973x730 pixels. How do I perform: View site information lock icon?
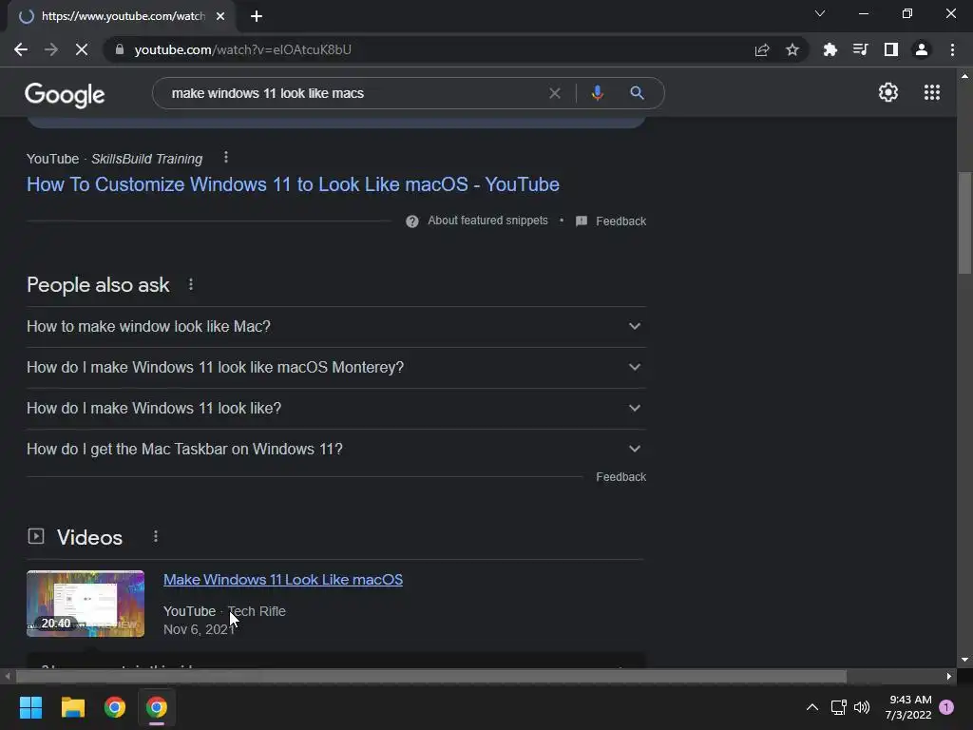(x=120, y=49)
